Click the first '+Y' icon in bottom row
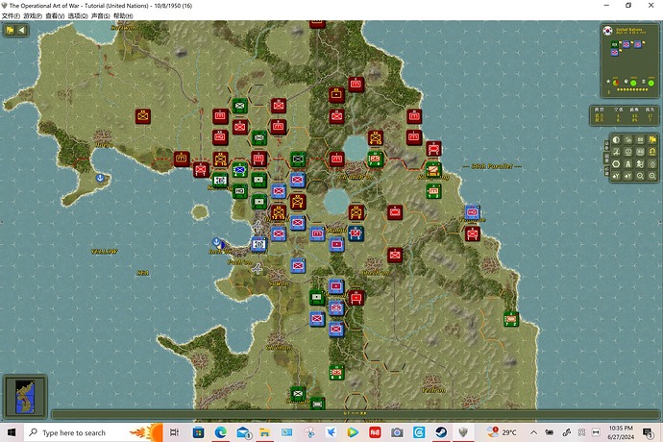Screen dimensions: 663x442 point(616,176)
